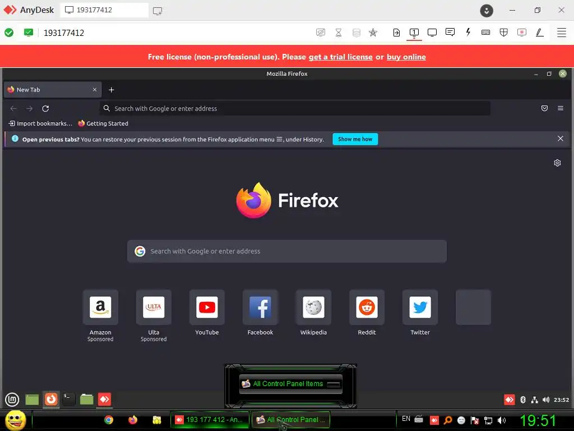Click the crossed-out screen privacy icon
This screenshot has width=574, height=431.
320,33
